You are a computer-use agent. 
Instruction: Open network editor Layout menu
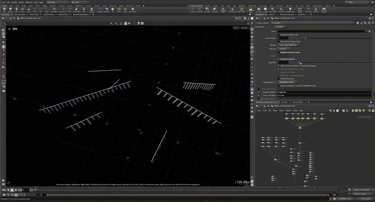coord(288,111)
